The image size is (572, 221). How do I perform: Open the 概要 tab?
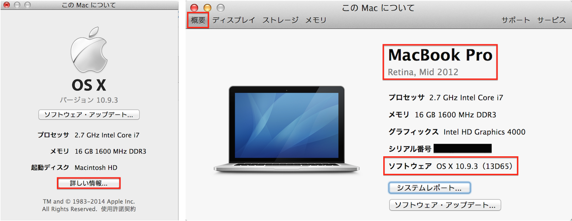point(198,20)
